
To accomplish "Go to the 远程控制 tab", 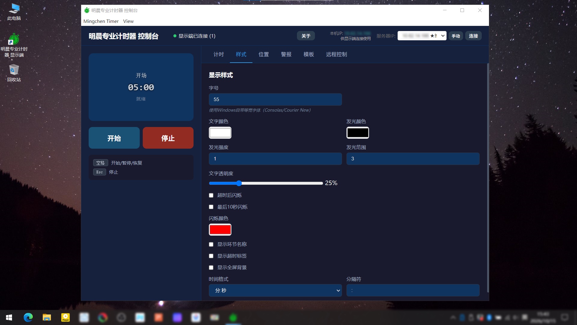I will [336, 54].
